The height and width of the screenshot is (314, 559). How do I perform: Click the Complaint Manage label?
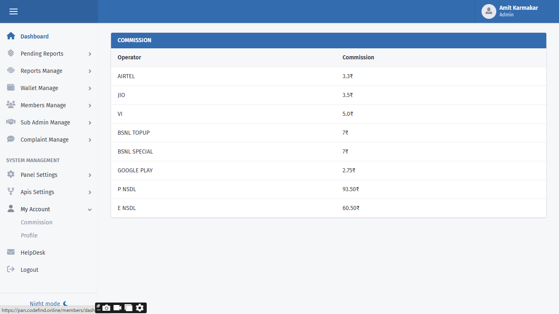click(45, 140)
